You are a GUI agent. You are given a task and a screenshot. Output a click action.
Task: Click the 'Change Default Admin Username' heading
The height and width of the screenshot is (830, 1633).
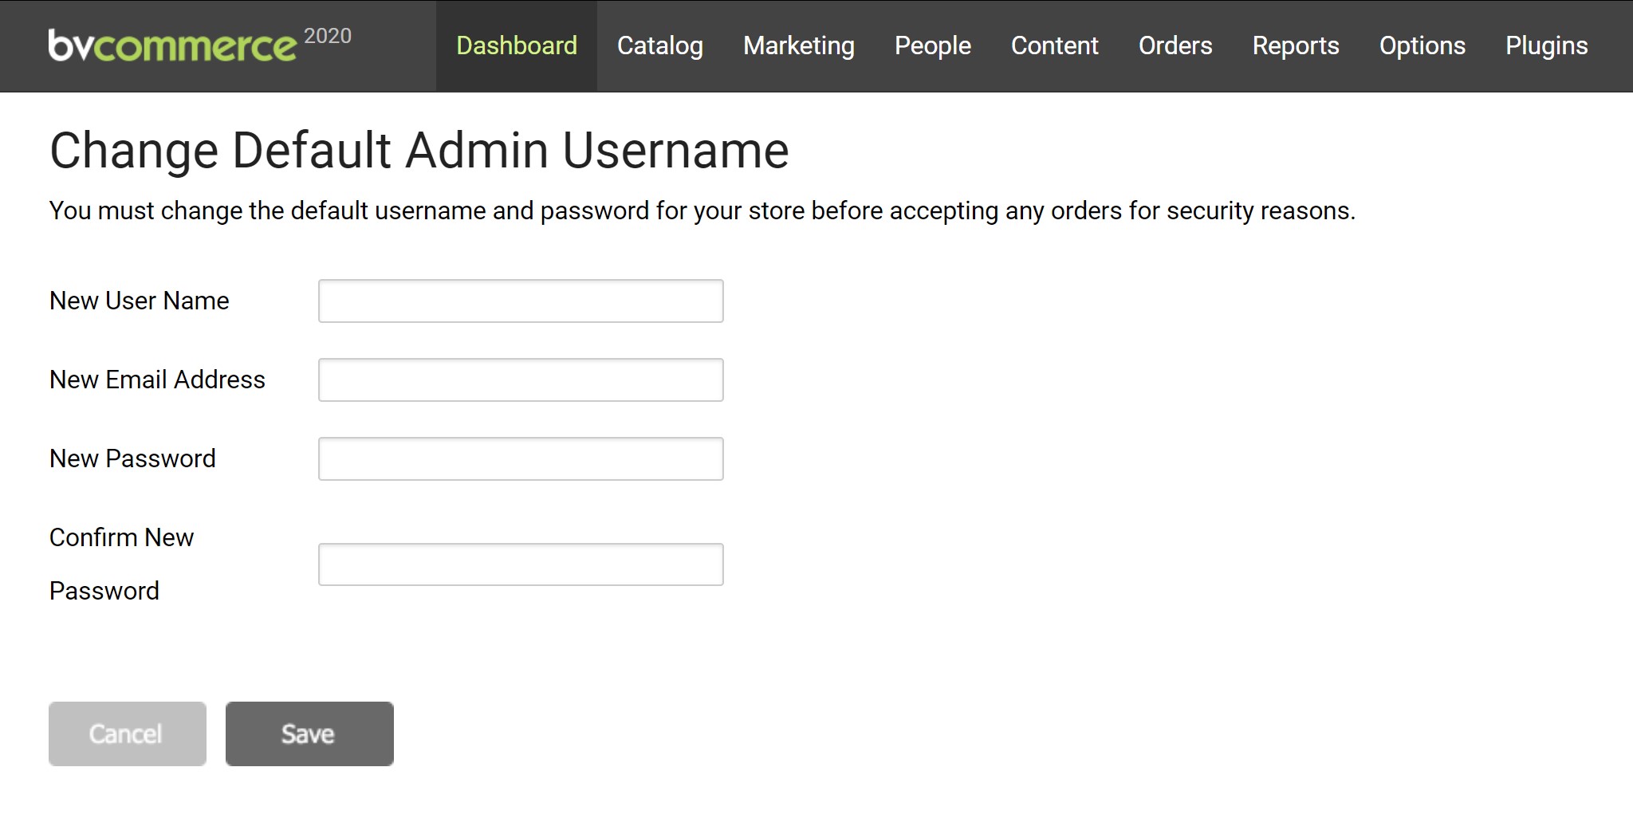coord(419,150)
